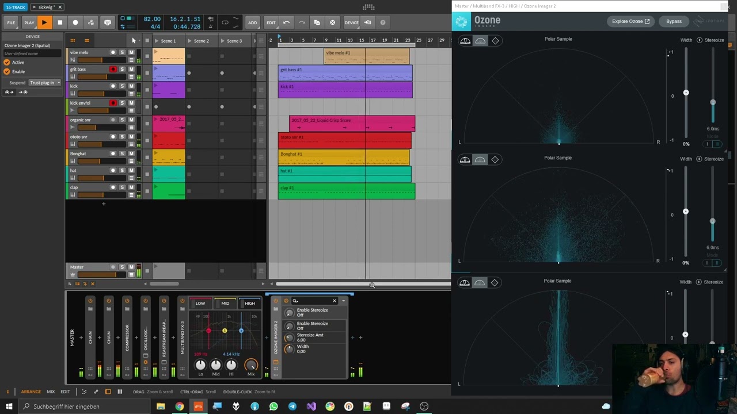This screenshot has width=737, height=414.
Task: Switch to the EDIT view in the footer
Action: tap(65, 392)
